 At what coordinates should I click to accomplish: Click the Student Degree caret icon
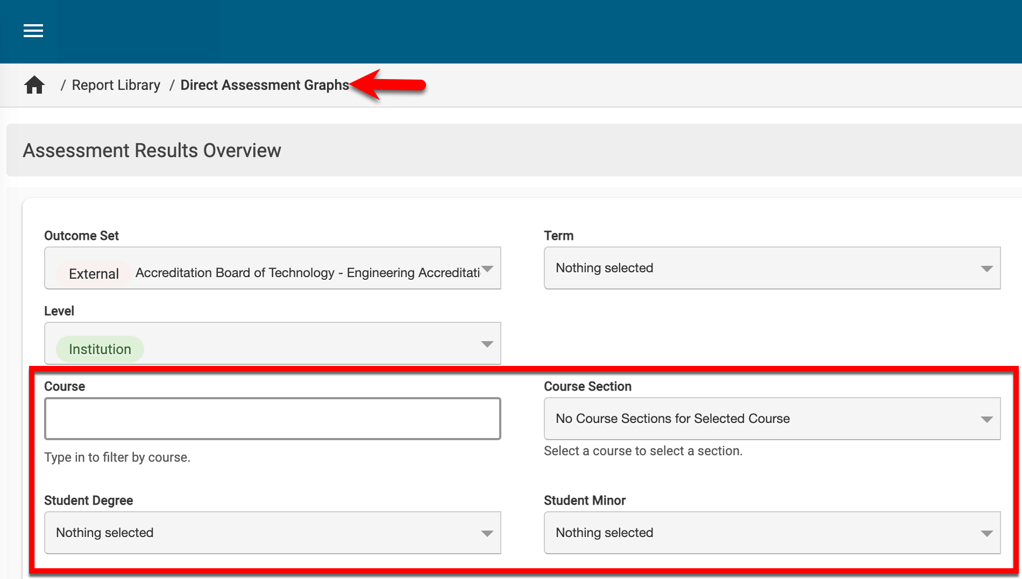click(x=487, y=533)
